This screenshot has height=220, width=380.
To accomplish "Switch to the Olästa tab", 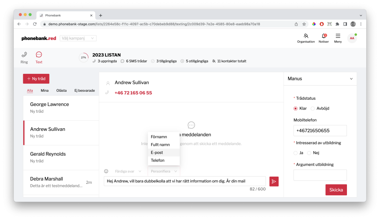I will [61, 91].
